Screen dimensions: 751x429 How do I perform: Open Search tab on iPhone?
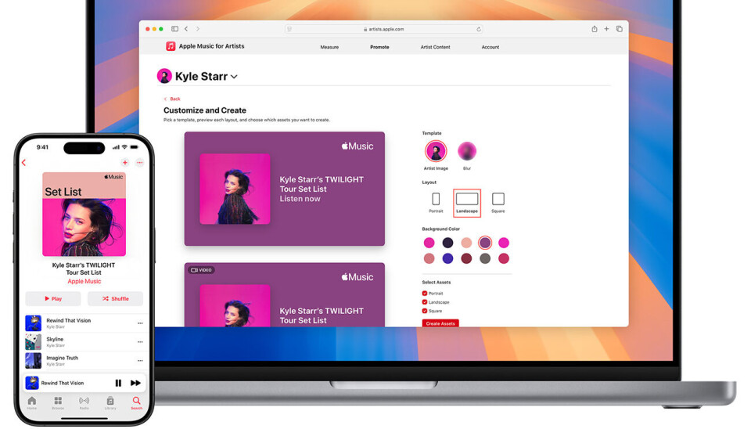tap(136, 402)
